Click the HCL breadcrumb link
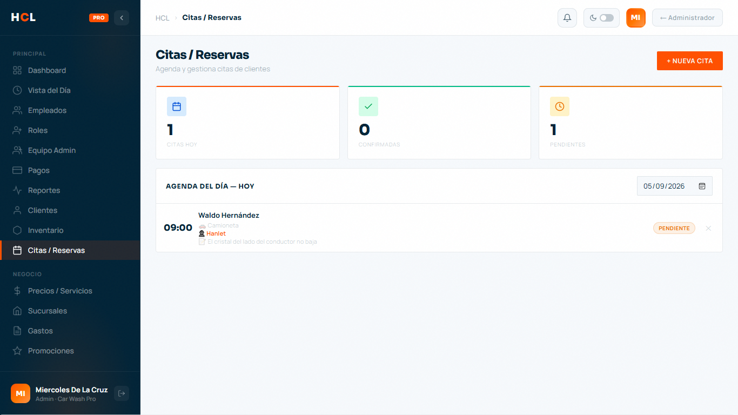738x415 pixels. click(163, 18)
